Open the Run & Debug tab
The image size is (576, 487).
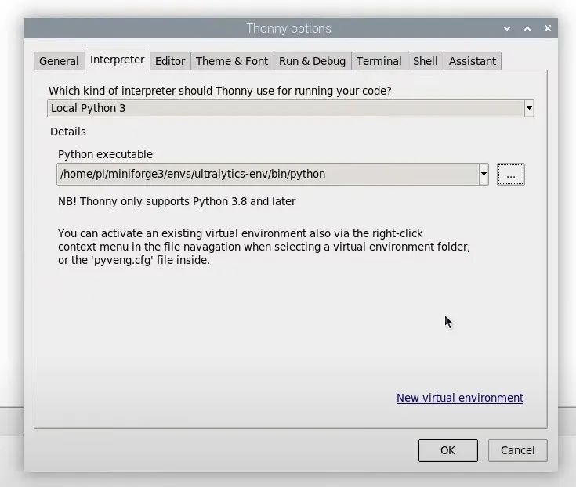[x=312, y=61]
